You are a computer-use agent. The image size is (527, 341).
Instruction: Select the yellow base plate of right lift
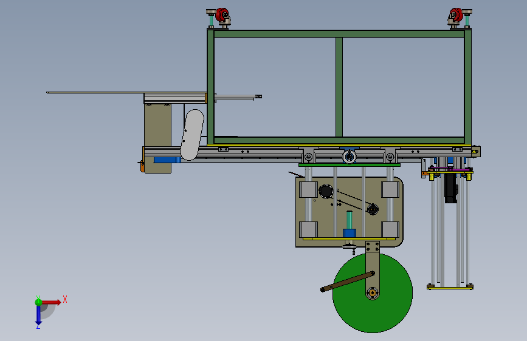450,287
